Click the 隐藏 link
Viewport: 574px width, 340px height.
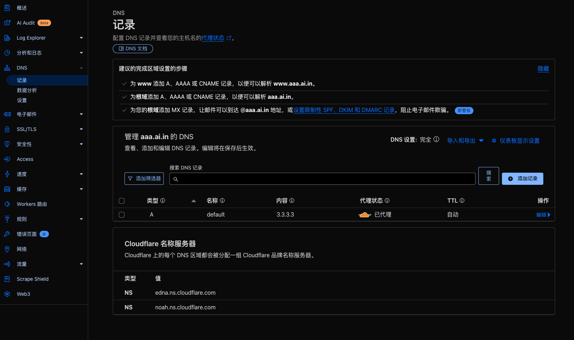pos(543,69)
